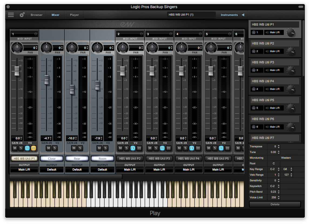This screenshot has width=310, height=224.
Task: Mute the HBS WB Util P5 channel
Action: [x=209, y=148]
